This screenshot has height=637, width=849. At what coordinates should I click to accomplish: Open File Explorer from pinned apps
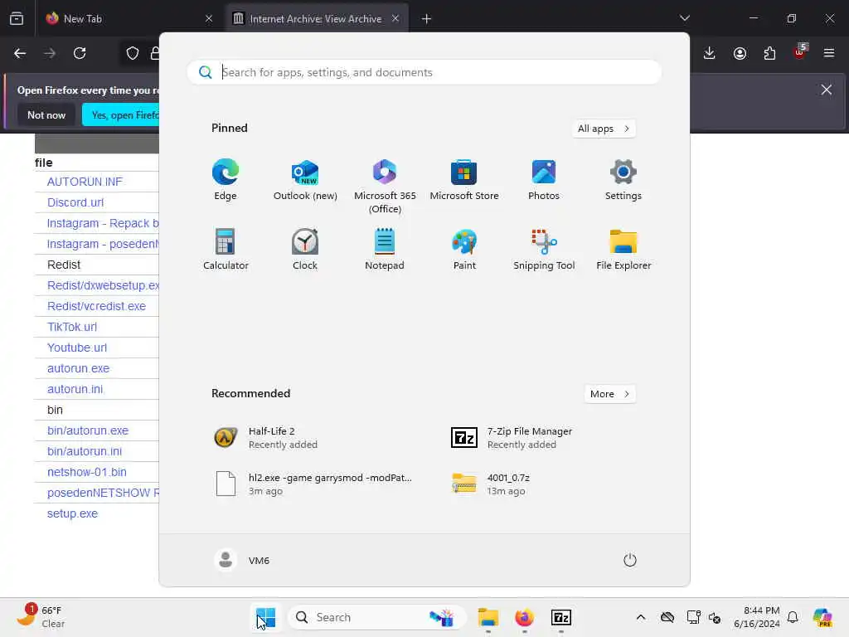tap(623, 249)
